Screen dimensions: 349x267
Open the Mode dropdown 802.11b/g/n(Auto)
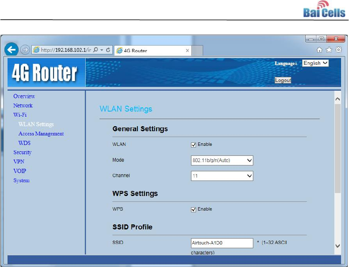222,160
